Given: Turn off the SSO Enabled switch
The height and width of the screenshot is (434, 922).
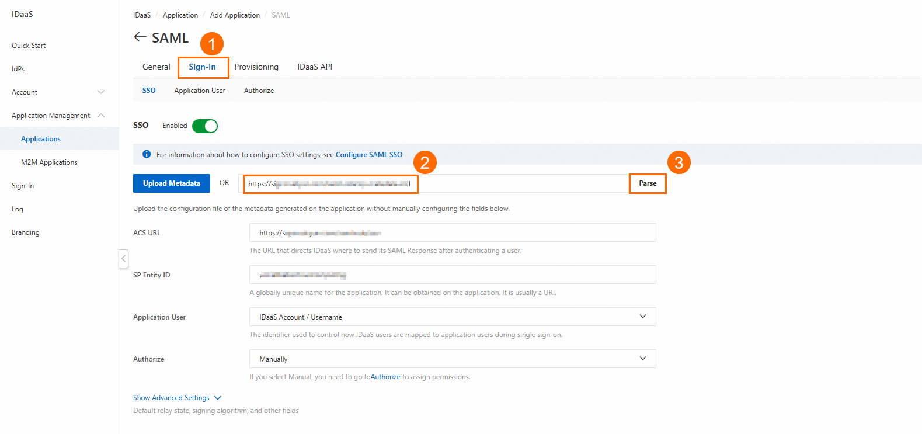Looking at the screenshot, I should pos(205,126).
